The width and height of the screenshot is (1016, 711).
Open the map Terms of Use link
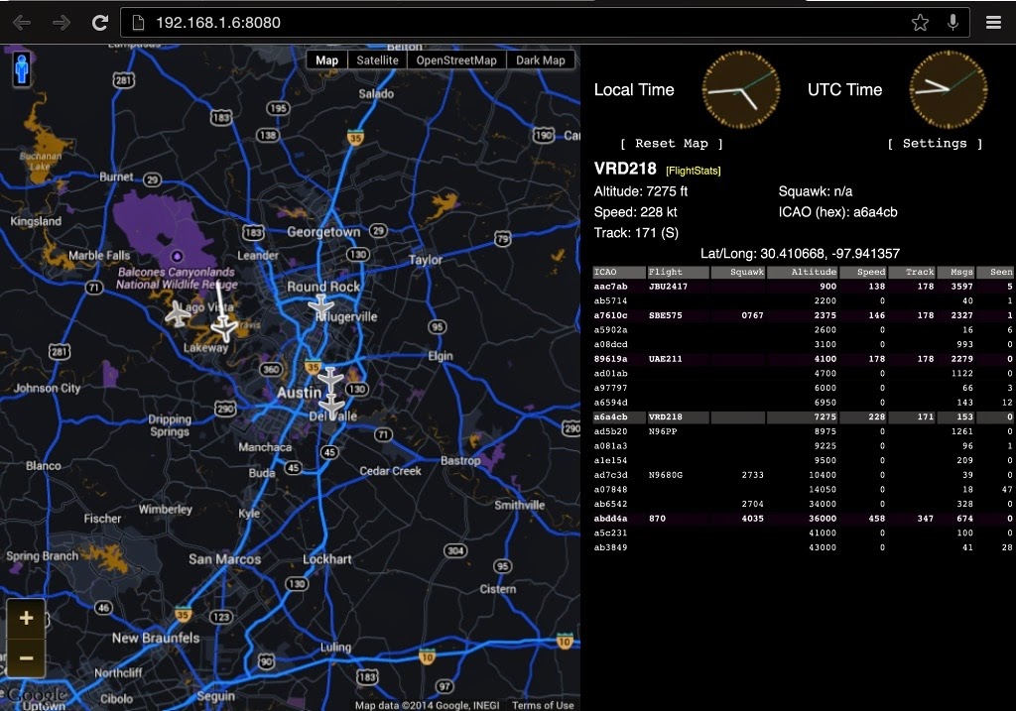(543, 705)
